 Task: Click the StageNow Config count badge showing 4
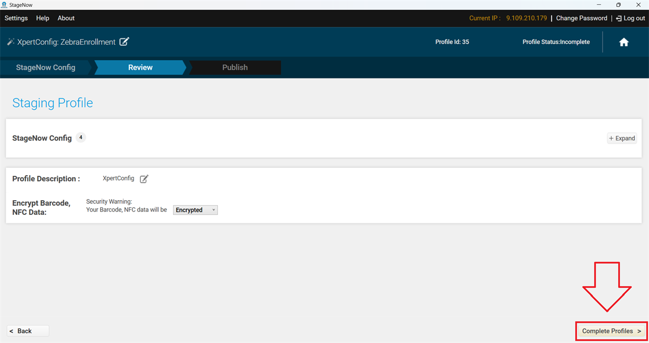point(81,137)
